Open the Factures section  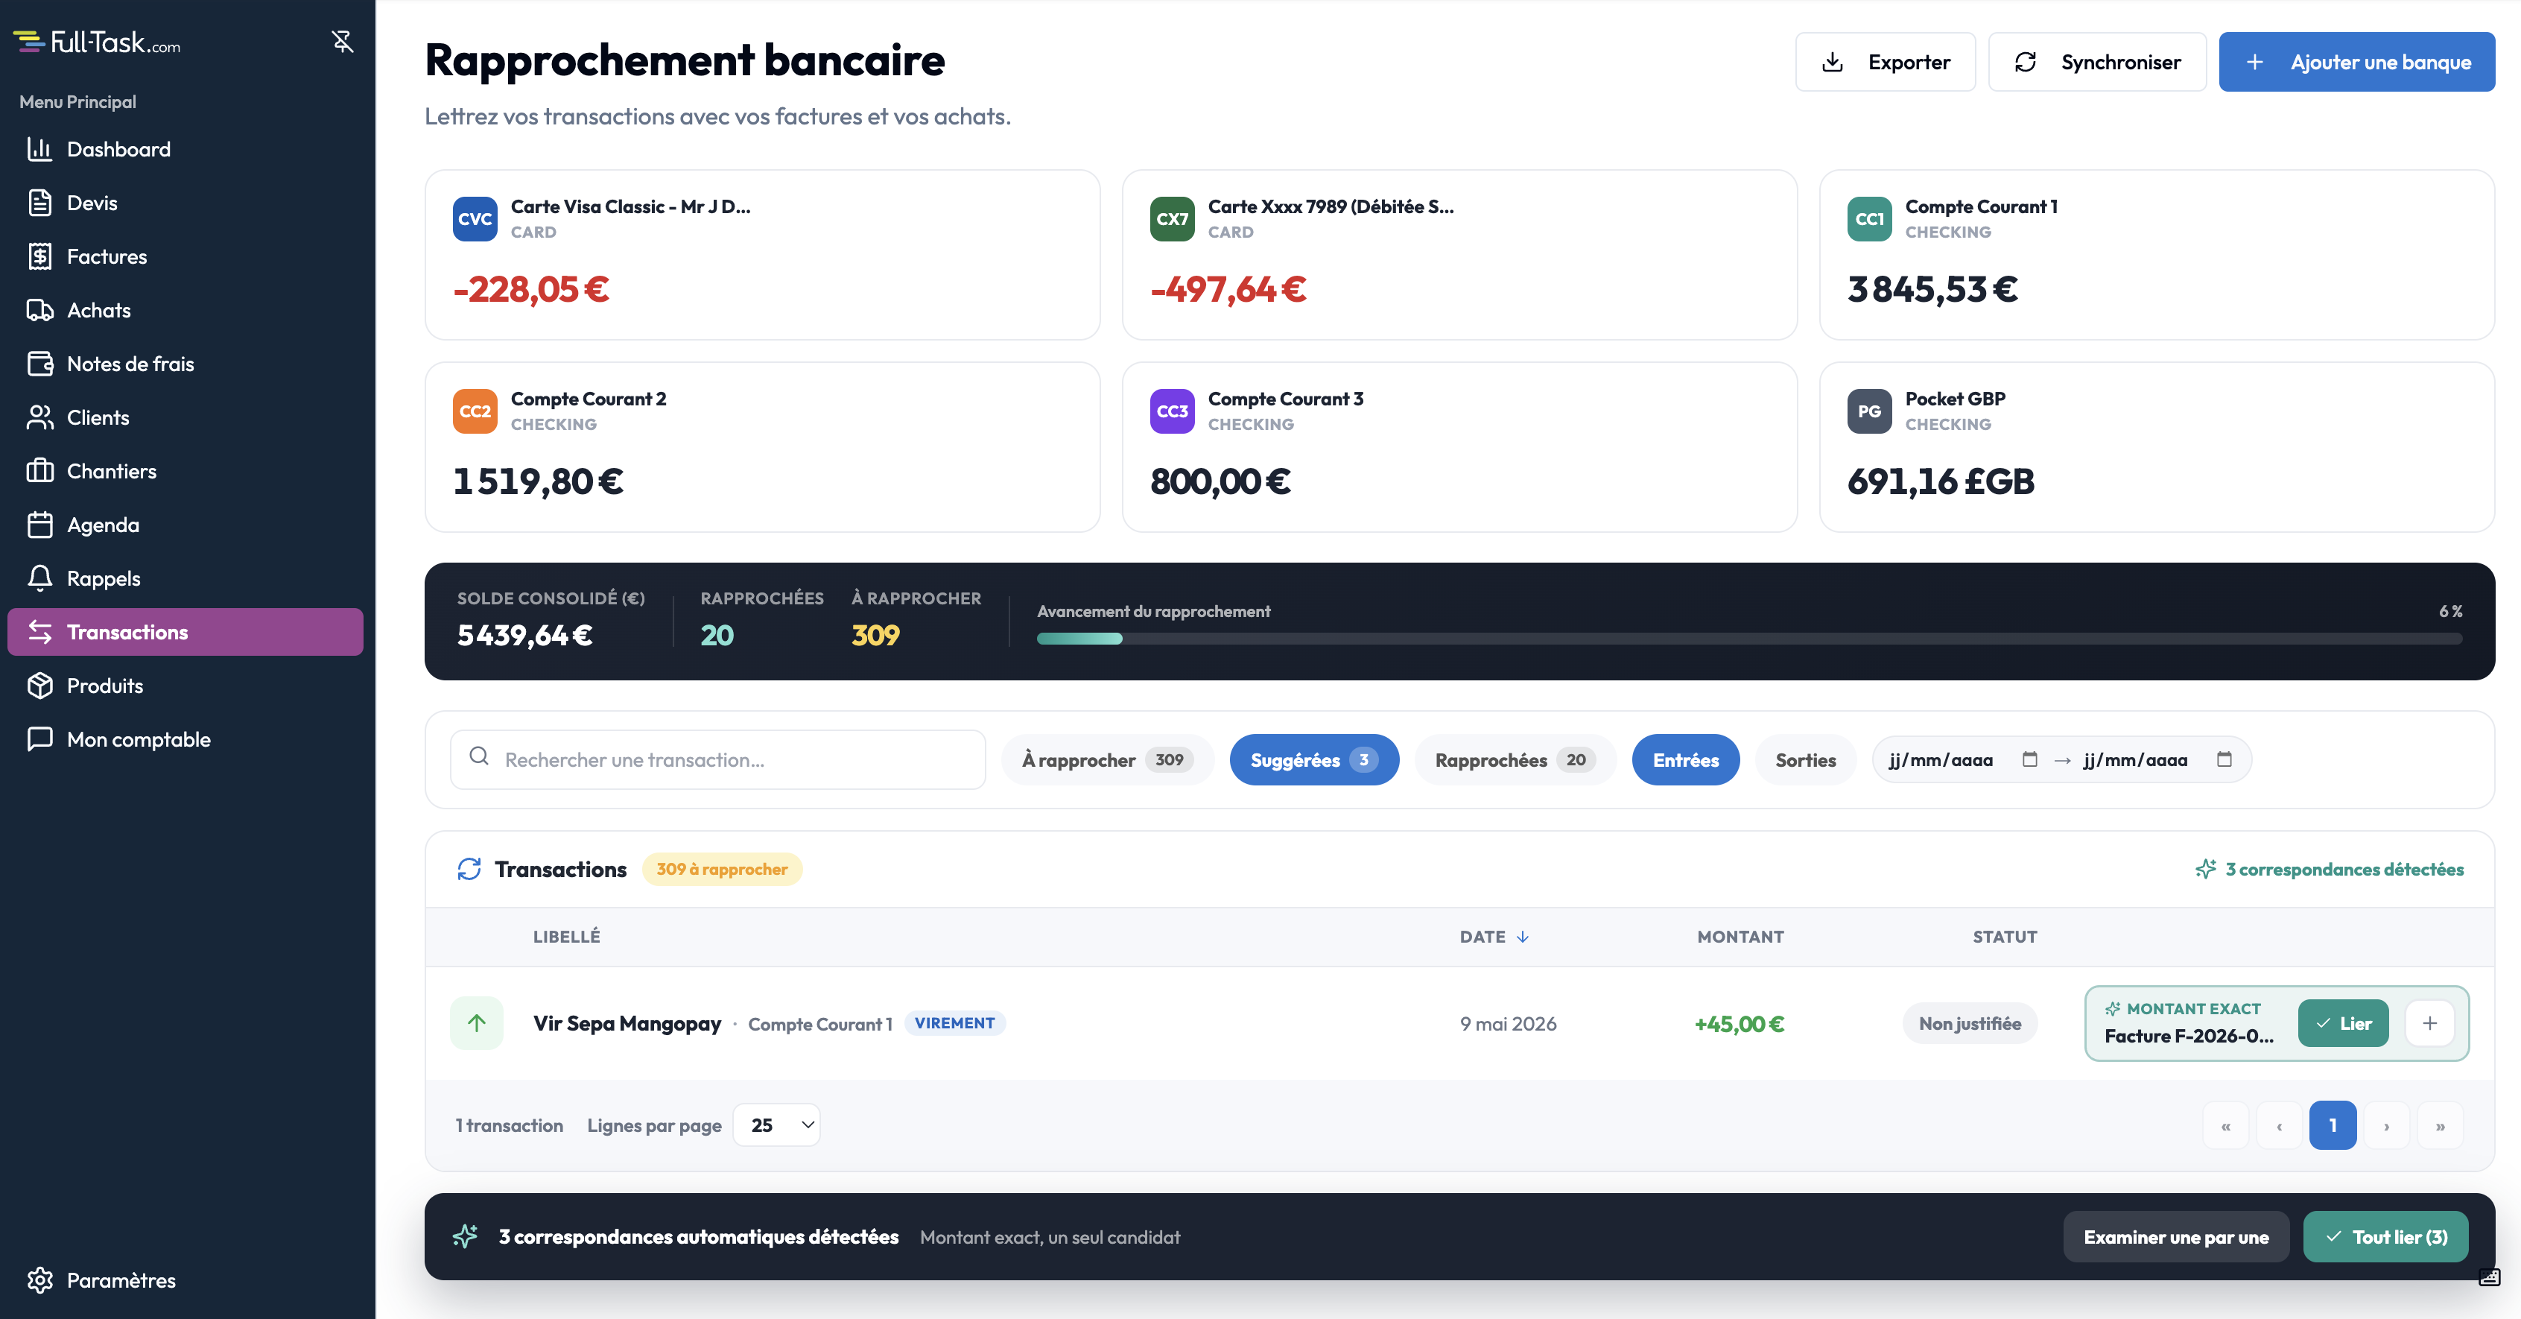(185, 256)
